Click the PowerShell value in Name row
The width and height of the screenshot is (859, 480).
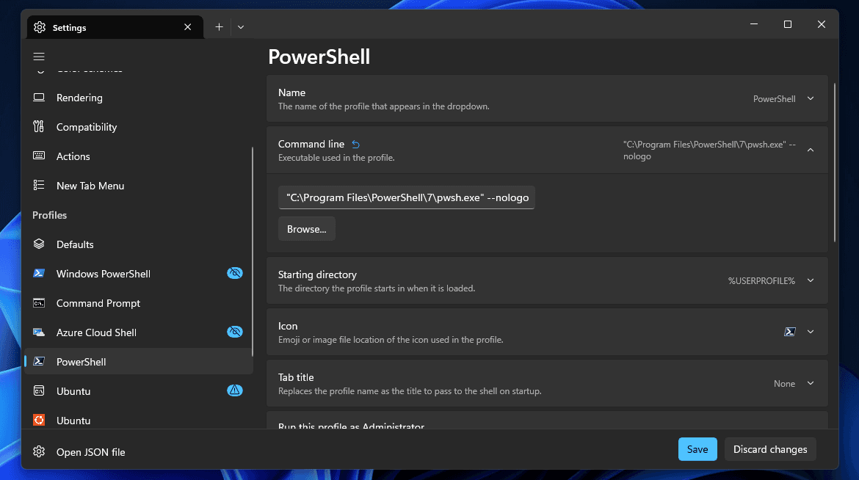tap(774, 98)
